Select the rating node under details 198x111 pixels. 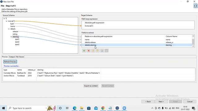15,34
